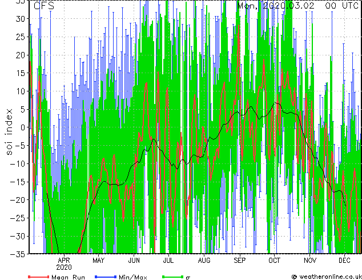This screenshot has width=362, height=280.
Task: Click the 'AUG' x-axis label
Action: [x=204, y=261]
